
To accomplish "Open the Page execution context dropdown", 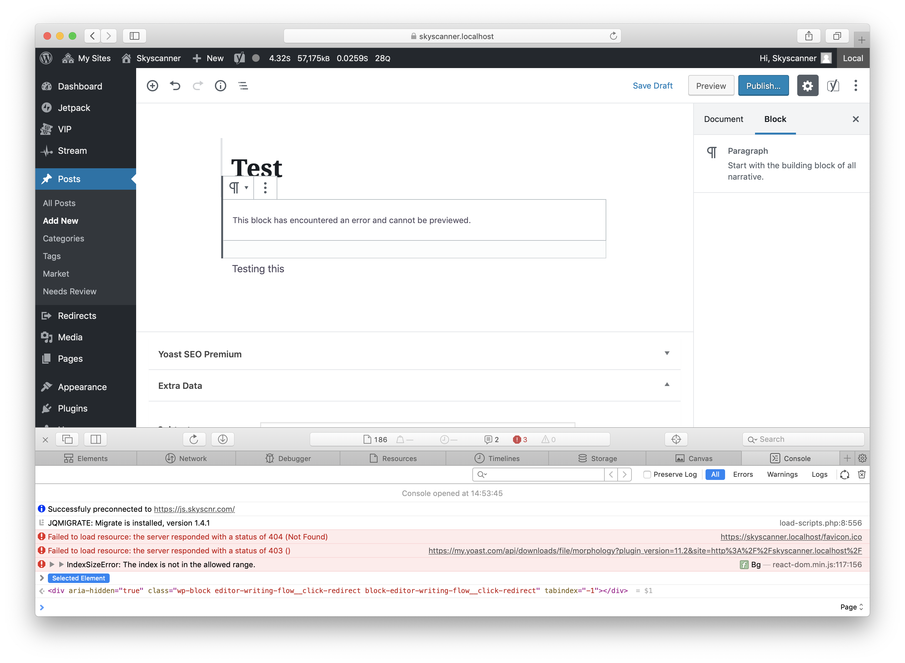I will tap(852, 607).
